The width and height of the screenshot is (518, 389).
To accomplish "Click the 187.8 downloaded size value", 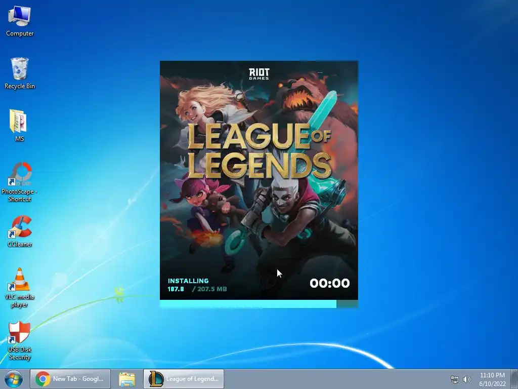I will 176,289.
